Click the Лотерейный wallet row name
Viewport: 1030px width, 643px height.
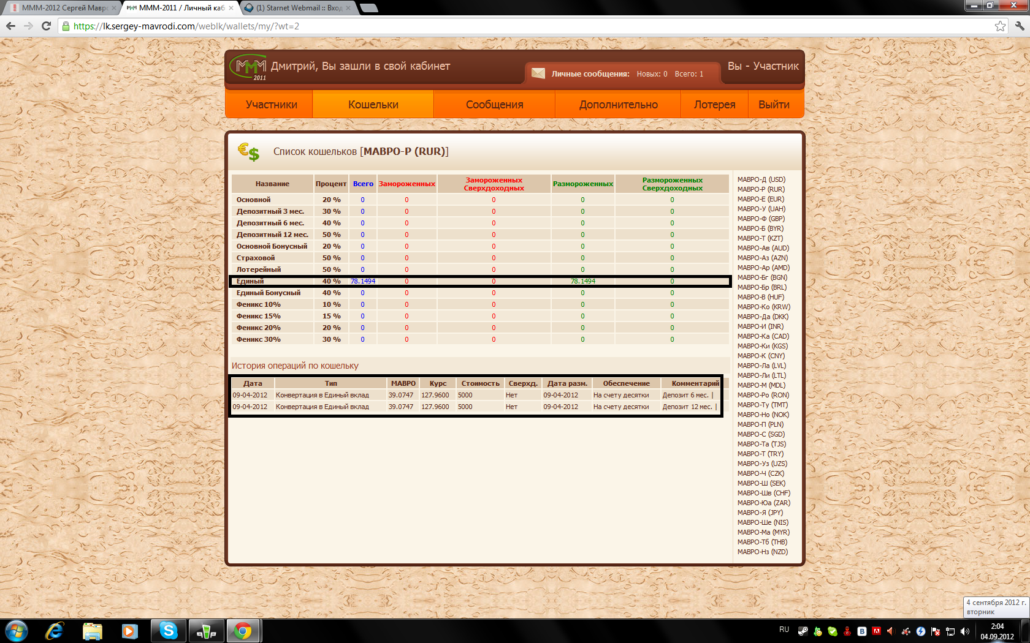pos(259,269)
